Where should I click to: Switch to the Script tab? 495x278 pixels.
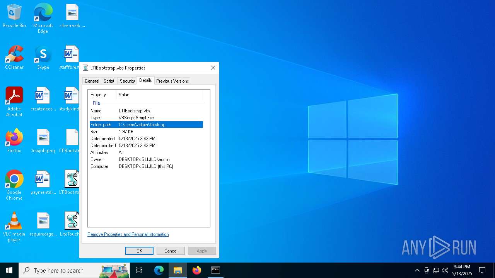(109, 81)
